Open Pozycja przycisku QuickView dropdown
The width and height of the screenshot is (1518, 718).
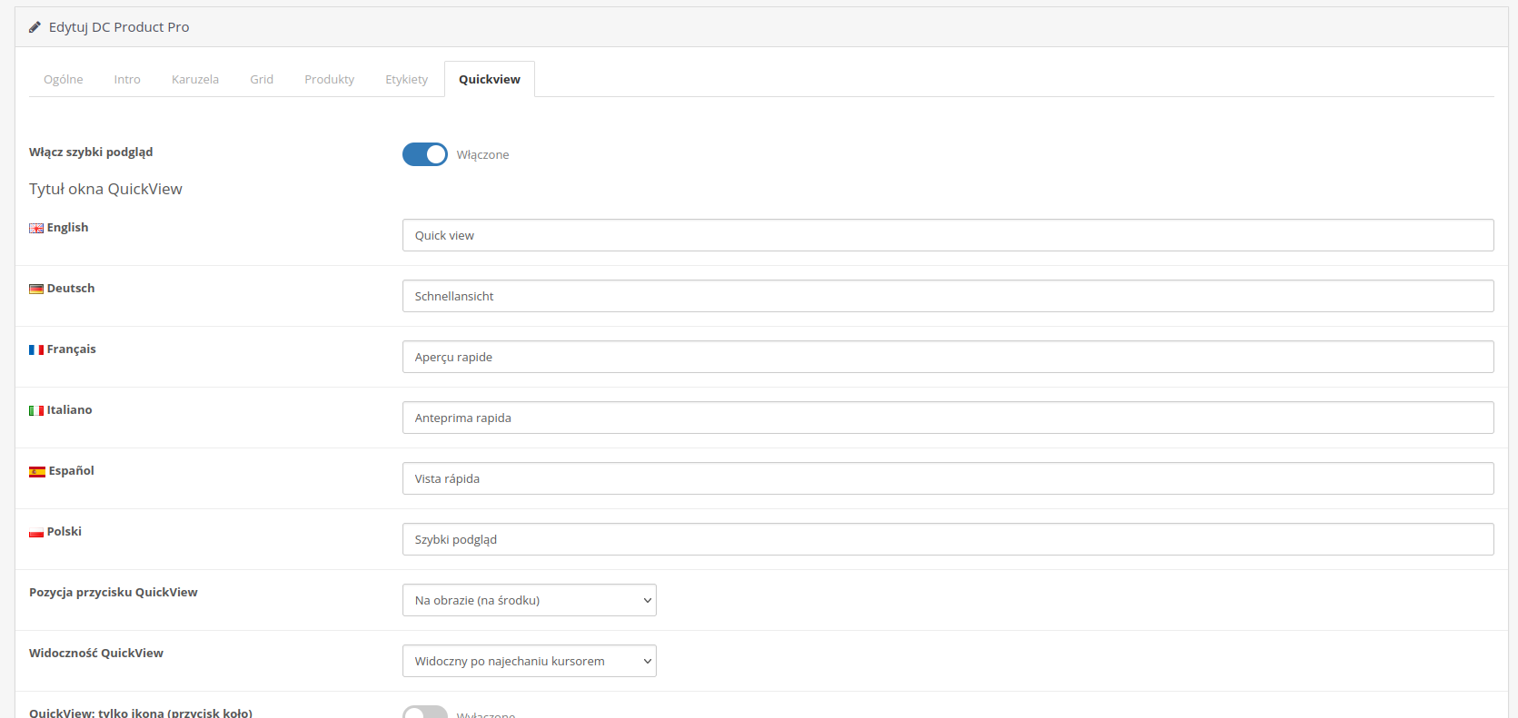[x=530, y=600]
